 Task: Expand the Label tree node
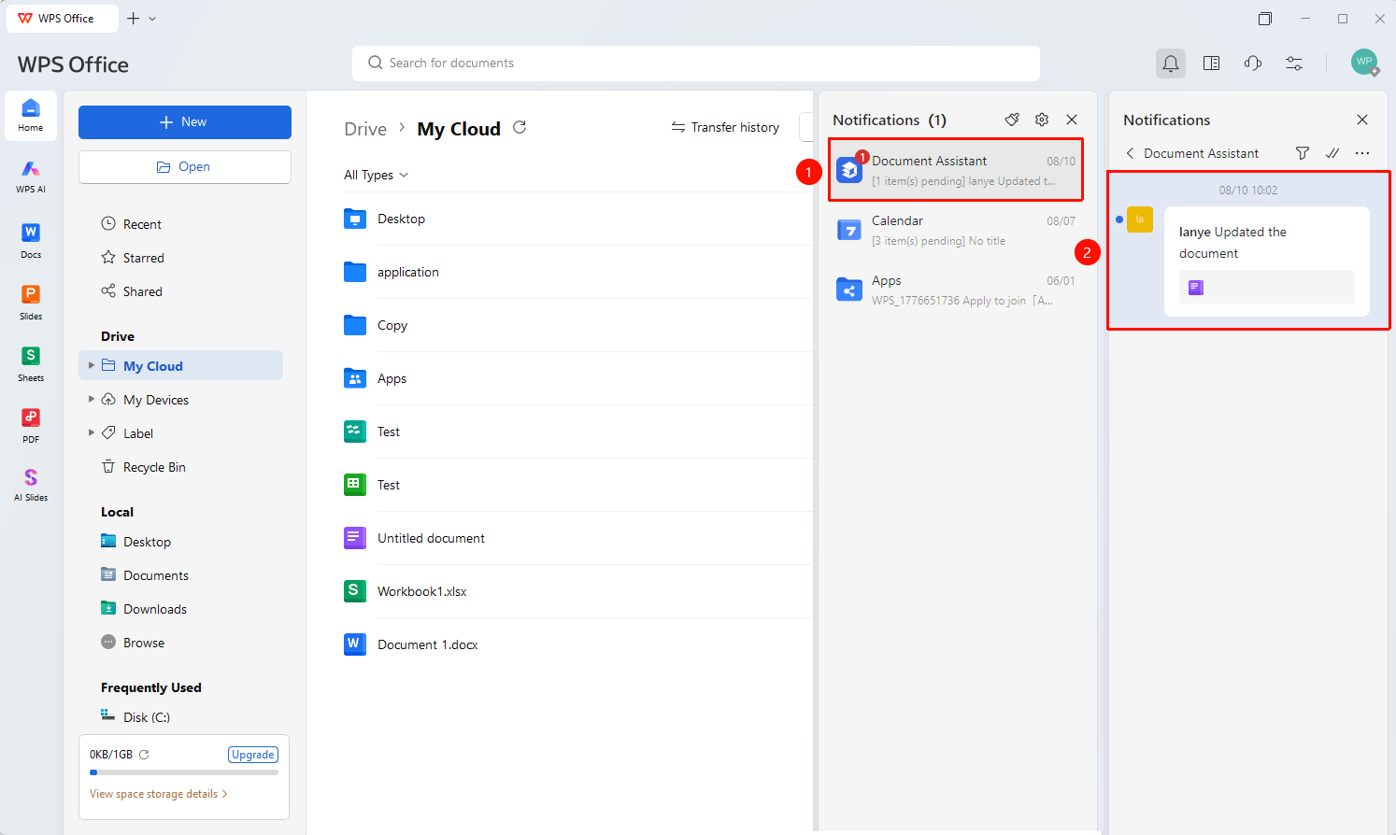click(x=91, y=432)
